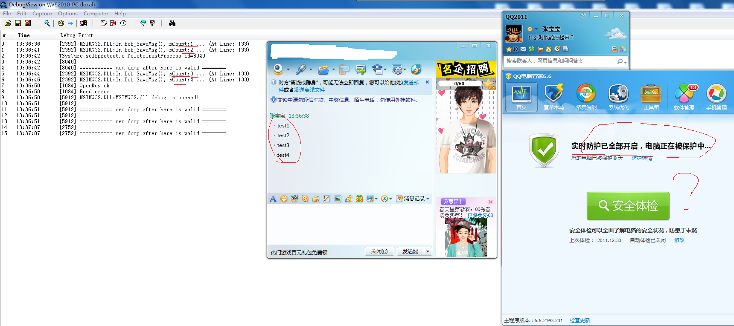Viewport: 734px width, 326px height.
Task: Expand the Sogou input dropdown in chat toolbar
Action: click(x=390, y=199)
